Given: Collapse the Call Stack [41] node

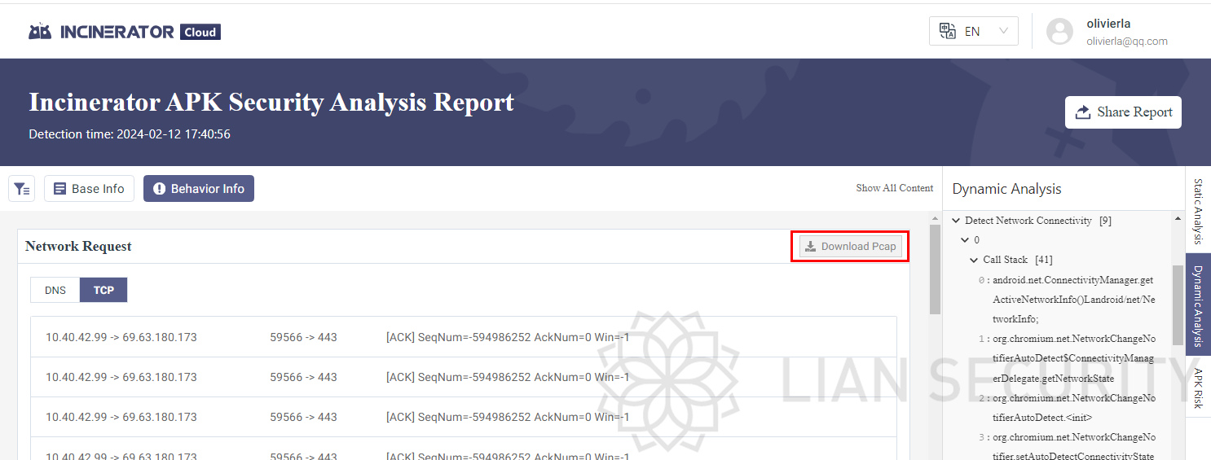Looking at the screenshot, I should [975, 260].
